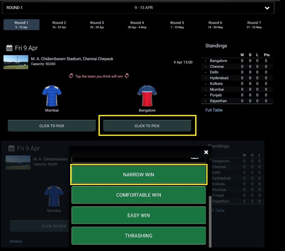The image size is (285, 251).
Task: Open the Chidambaram Stadium thumbnail image
Action: click(x=16, y=62)
